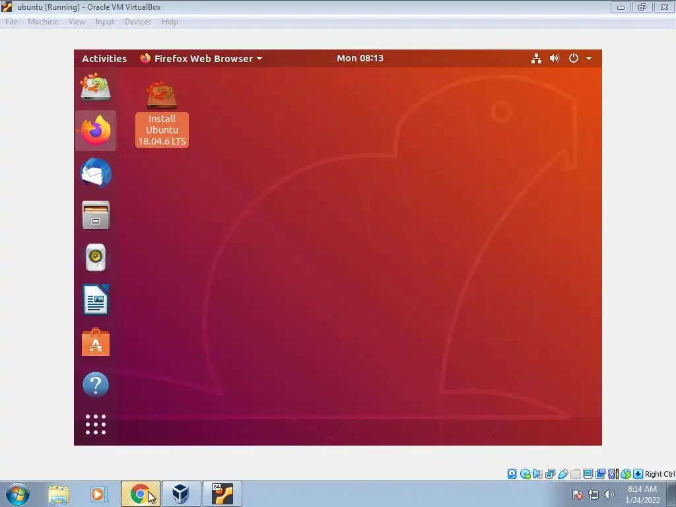Switch to the running VM taskbar button
This screenshot has height=507, width=676.
pyautogui.click(x=222, y=494)
